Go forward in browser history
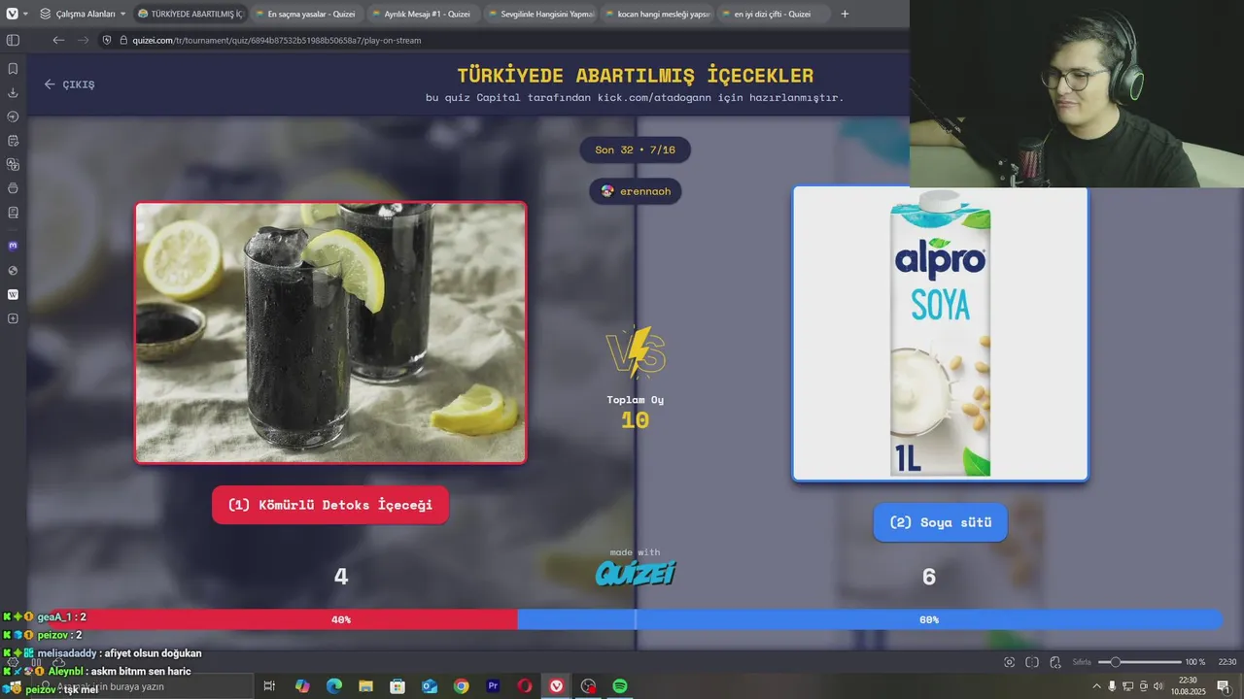 click(x=83, y=40)
